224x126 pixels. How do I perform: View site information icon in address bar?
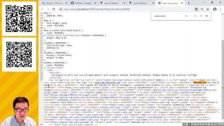click(61, 9)
